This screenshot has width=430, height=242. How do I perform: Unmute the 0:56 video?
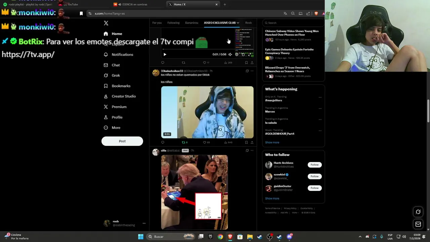(x=230, y=54)
